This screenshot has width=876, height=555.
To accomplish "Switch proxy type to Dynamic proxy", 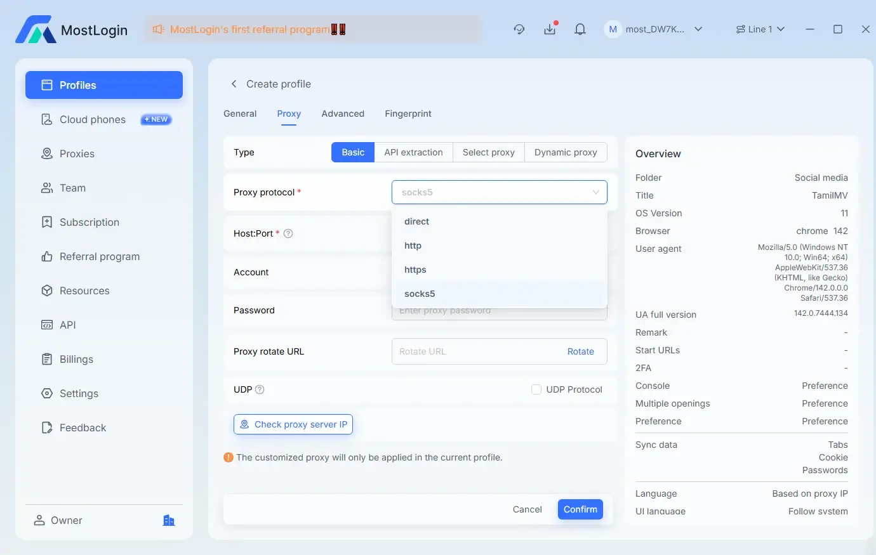I will [566, 152].
